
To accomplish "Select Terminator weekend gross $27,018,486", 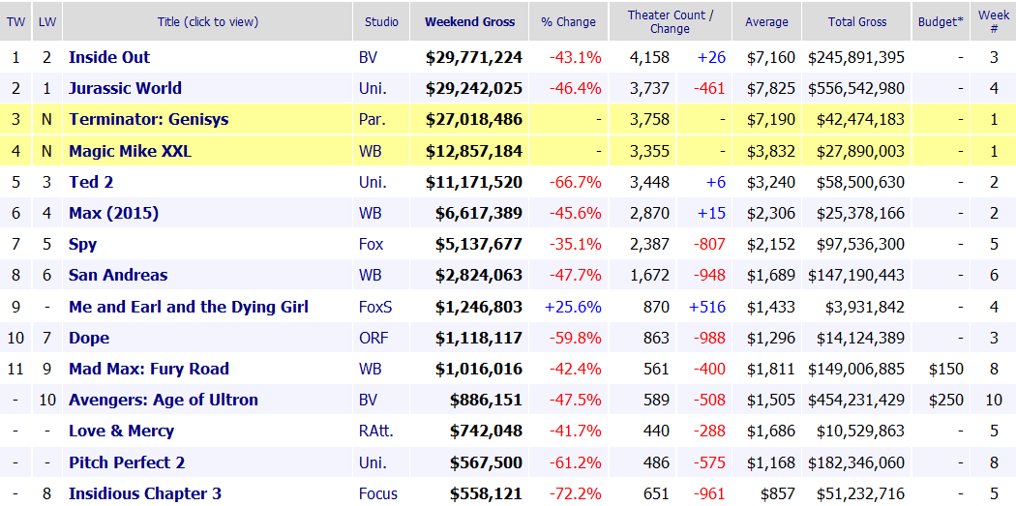I will pos(474,119).
